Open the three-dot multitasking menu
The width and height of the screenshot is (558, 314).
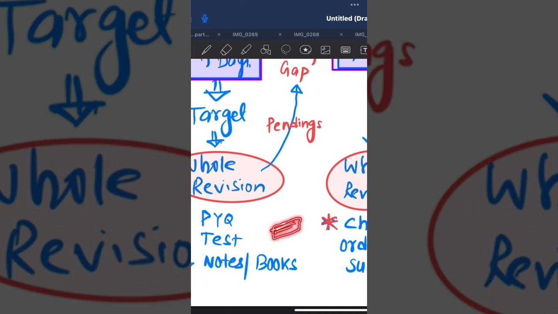point(354,5)
